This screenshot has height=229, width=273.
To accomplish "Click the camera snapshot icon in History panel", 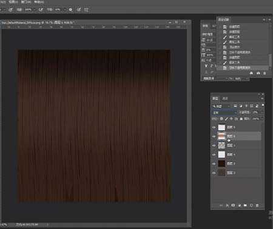I will pos(258,73).
